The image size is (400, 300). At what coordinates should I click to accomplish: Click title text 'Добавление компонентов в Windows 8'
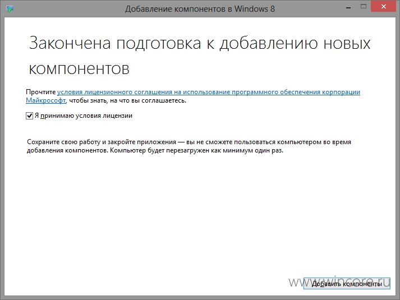[200, 9]
